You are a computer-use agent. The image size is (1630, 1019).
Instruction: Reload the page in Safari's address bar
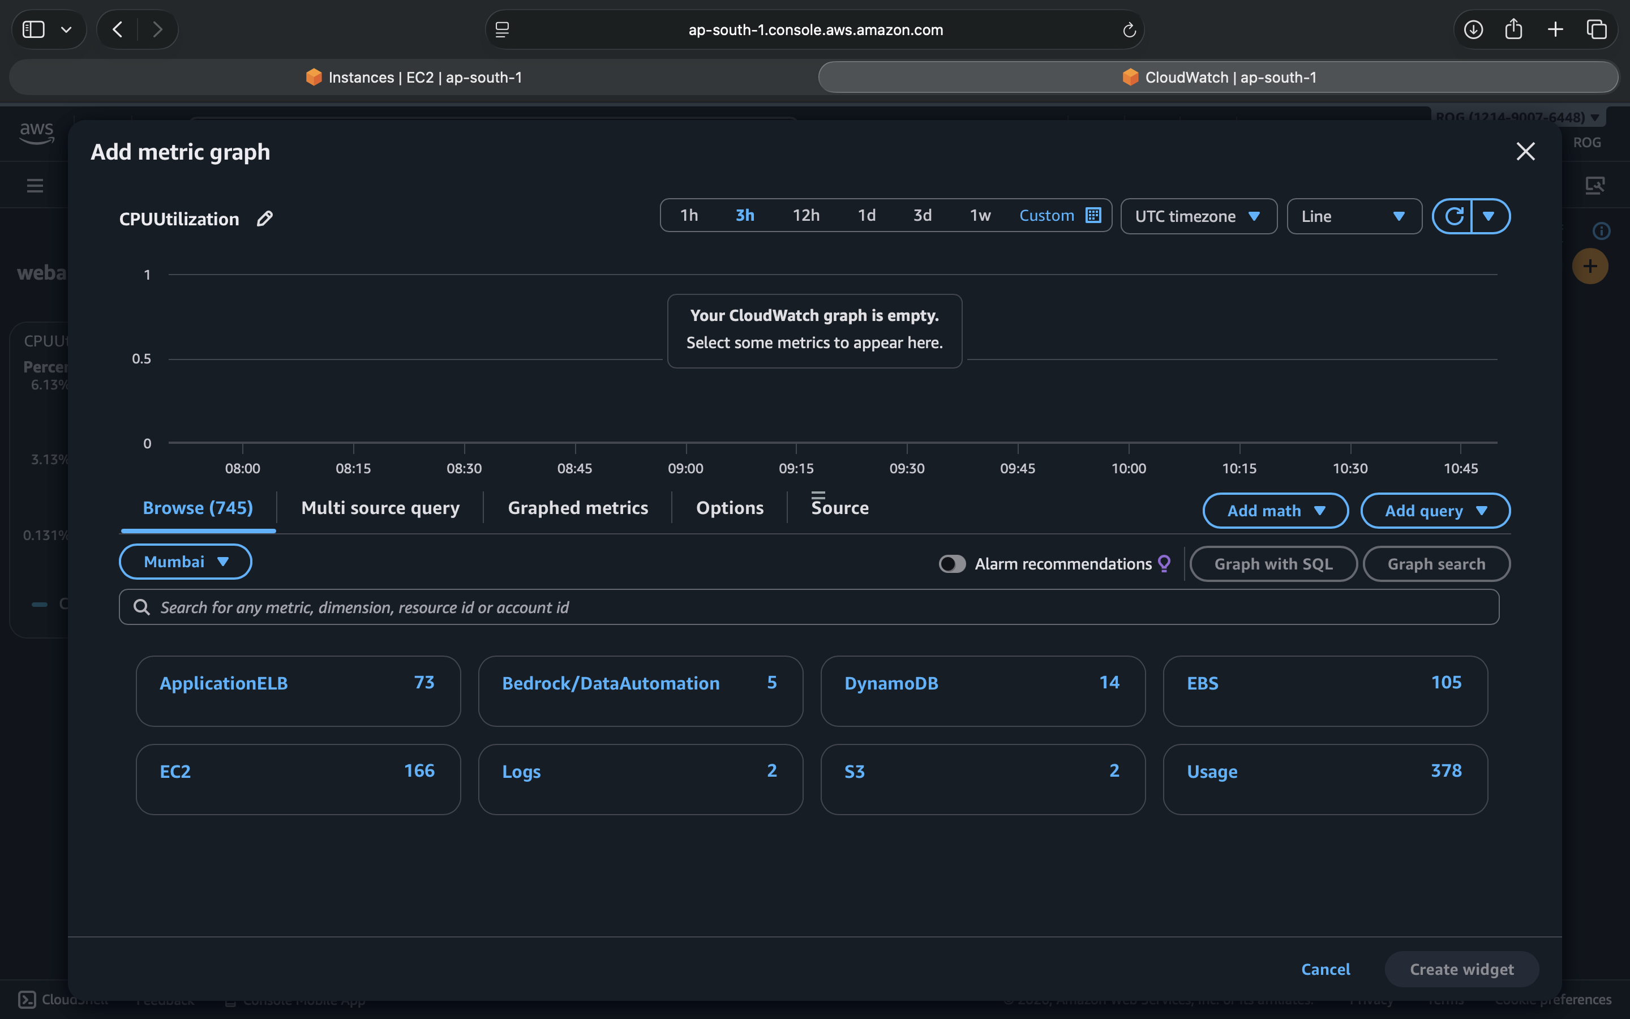[1129, 29]
